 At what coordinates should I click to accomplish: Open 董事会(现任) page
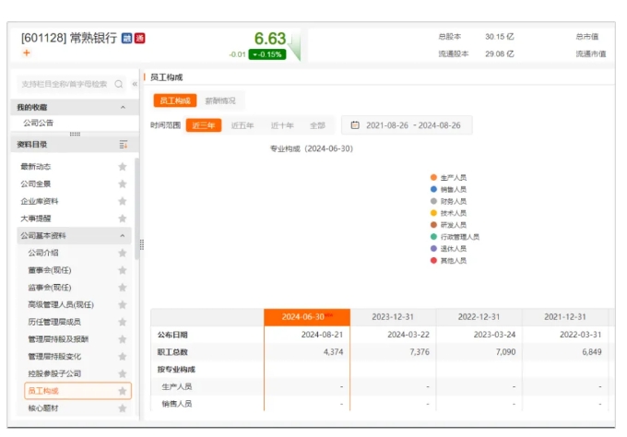tap(50, 270)
